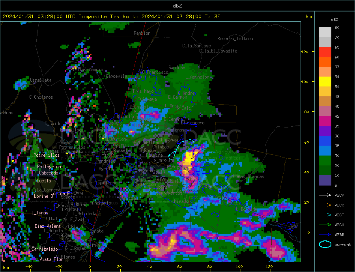
Task: Click the white VBCP arrow in legend
Action: pos(325,195)
